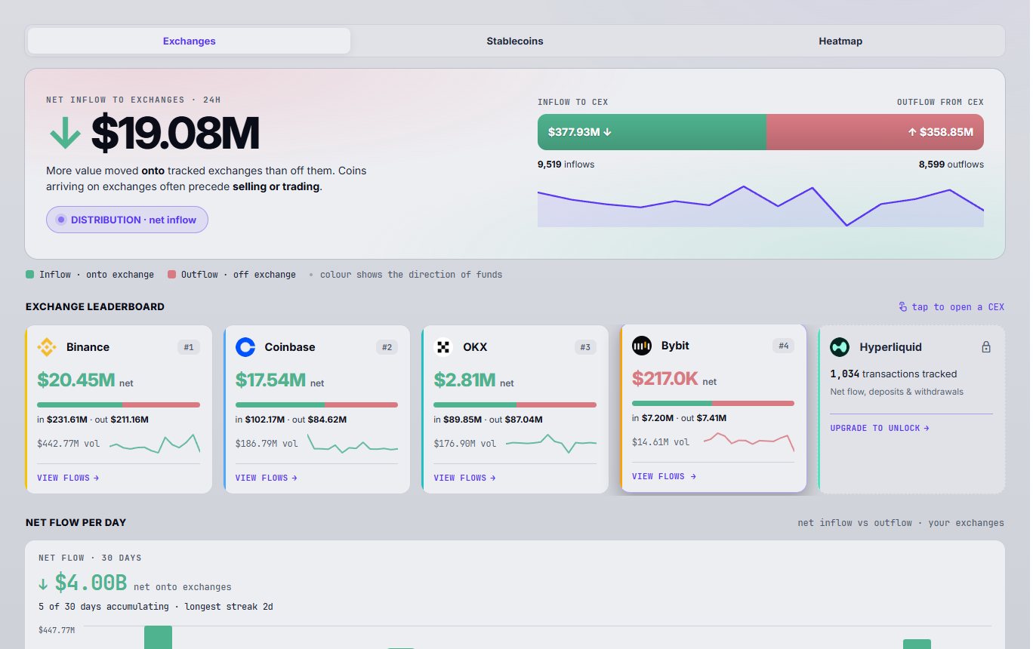This screenshot has height=649, width=1033.
Task: Open VIEW FLOWS for Bybit
Action: click(664, 476)
